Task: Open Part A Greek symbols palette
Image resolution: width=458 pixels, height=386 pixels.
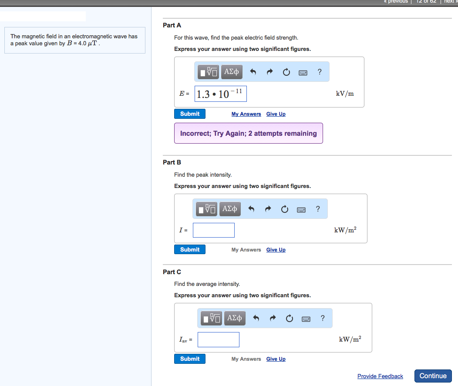Action: click(x=232, y=72)
